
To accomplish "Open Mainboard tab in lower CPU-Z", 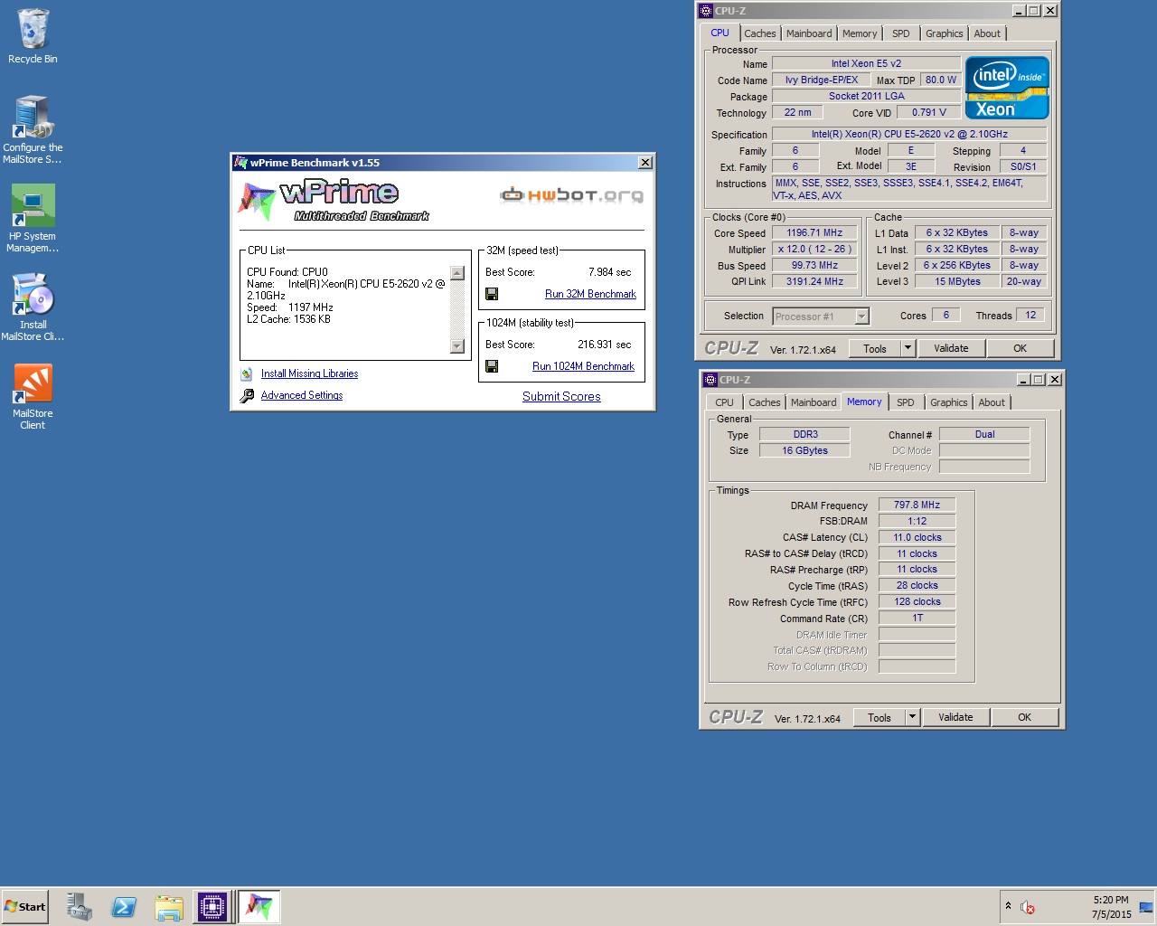I will coord(814,402).
